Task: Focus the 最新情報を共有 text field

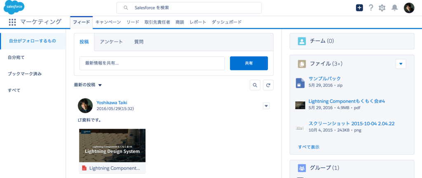Action: pyautogui.click(x=152, y=63)
